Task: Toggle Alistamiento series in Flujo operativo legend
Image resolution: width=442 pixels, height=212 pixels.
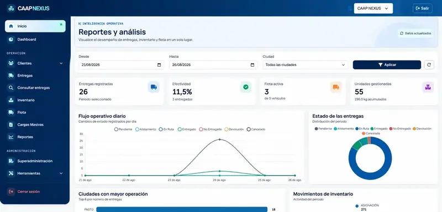Action: pos(146,129)
